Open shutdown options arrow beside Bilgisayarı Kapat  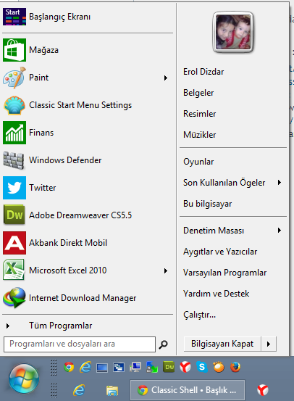[269, 344]
